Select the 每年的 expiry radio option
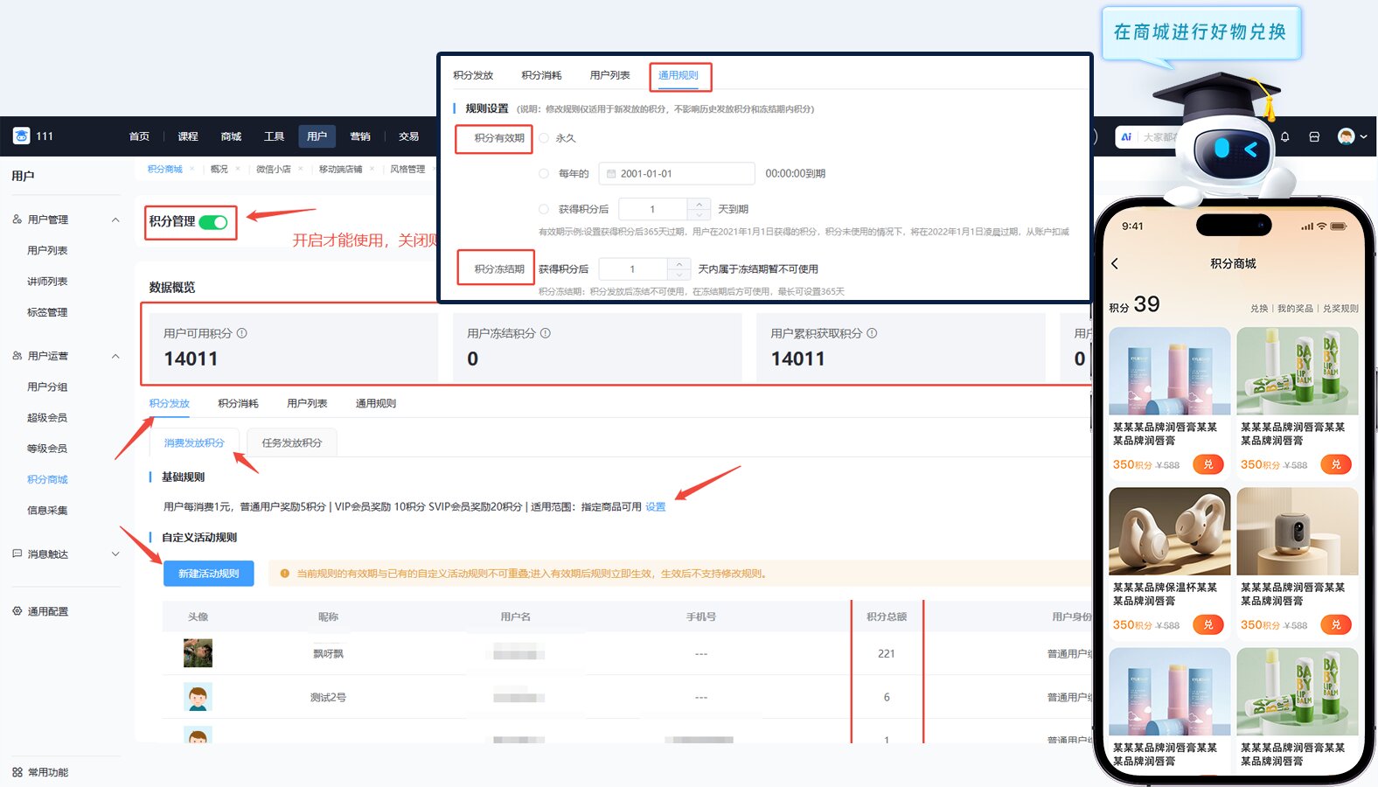 (544, 174)
